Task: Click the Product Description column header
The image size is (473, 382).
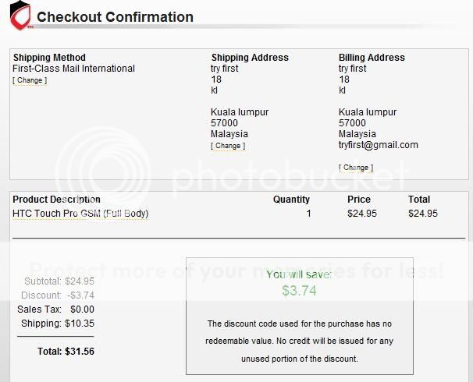Action: (x=56, y=200)
